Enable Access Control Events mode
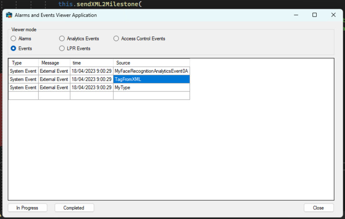 click(x=116, y=38)
